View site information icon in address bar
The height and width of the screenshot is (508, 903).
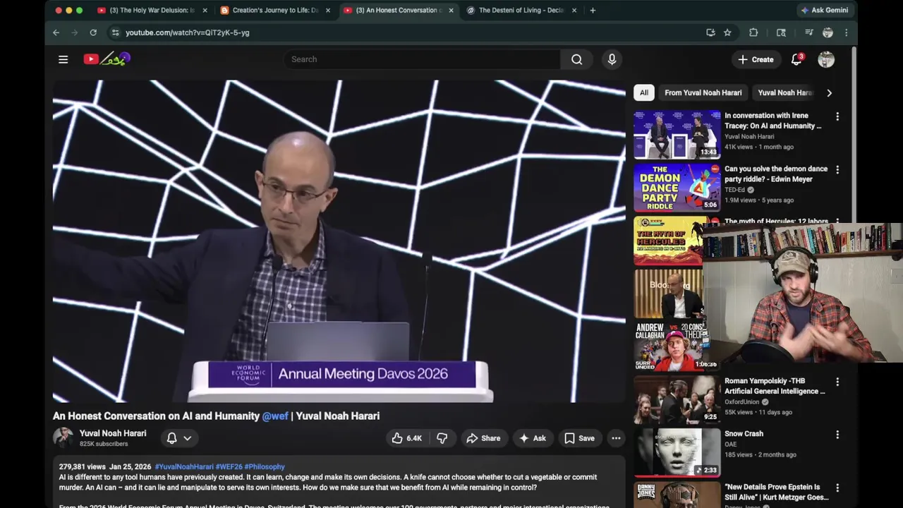click(x=115, y=32)
